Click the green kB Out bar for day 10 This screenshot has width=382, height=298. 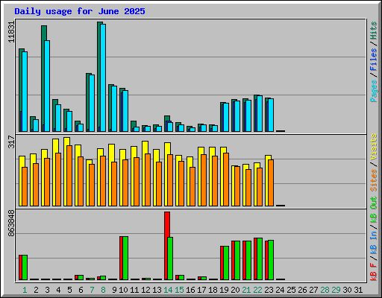coord(125,258)
